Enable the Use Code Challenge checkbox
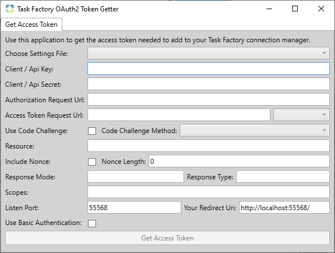The height and width of the screenshot is (253, 335). pyautogui.click(x=92, y=131)
